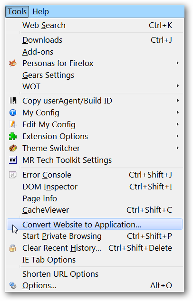Open the Downloads entry
Viewport: 193px width, 301px height.
pos(95,40)
